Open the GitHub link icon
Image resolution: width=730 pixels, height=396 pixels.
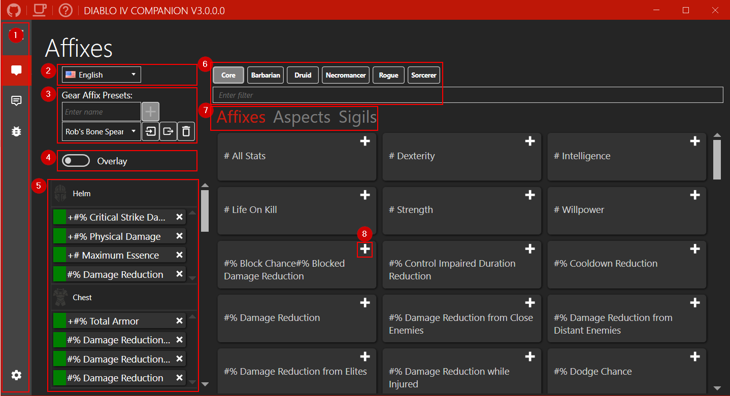click(x=14, y=10)
